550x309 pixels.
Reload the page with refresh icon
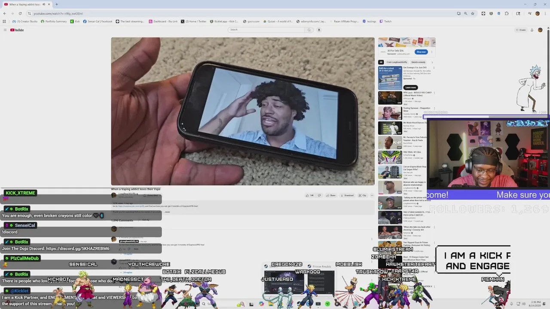click(x=20, y=13)
